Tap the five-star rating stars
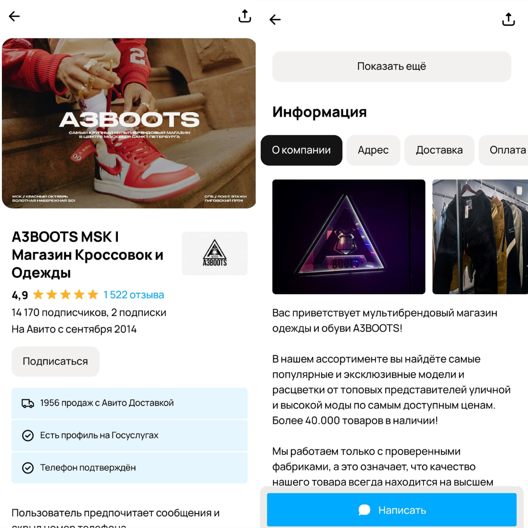 pyautogui.click(x=66, y=295)
